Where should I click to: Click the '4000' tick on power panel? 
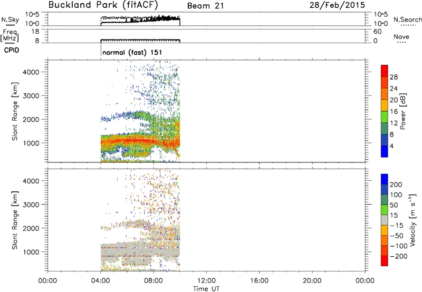pos(31,72)
